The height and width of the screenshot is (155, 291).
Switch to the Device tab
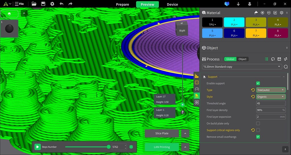[172, 4]
